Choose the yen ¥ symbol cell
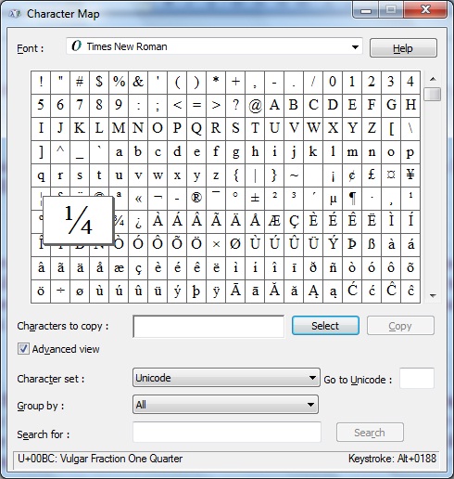 [x=410, y=175]
